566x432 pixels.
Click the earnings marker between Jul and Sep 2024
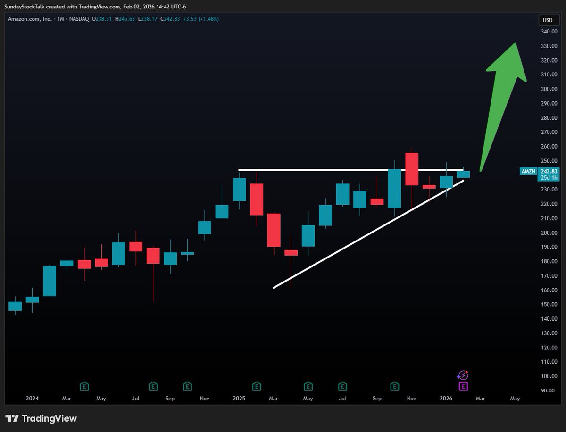[153, 387]
